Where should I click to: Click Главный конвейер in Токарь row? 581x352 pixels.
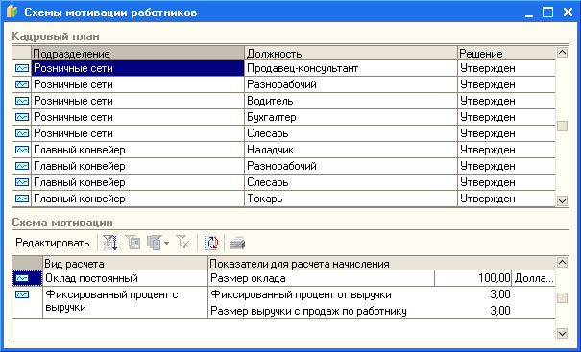137,199
